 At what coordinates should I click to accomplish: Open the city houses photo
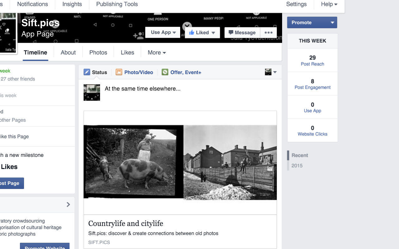coord(230,162)
